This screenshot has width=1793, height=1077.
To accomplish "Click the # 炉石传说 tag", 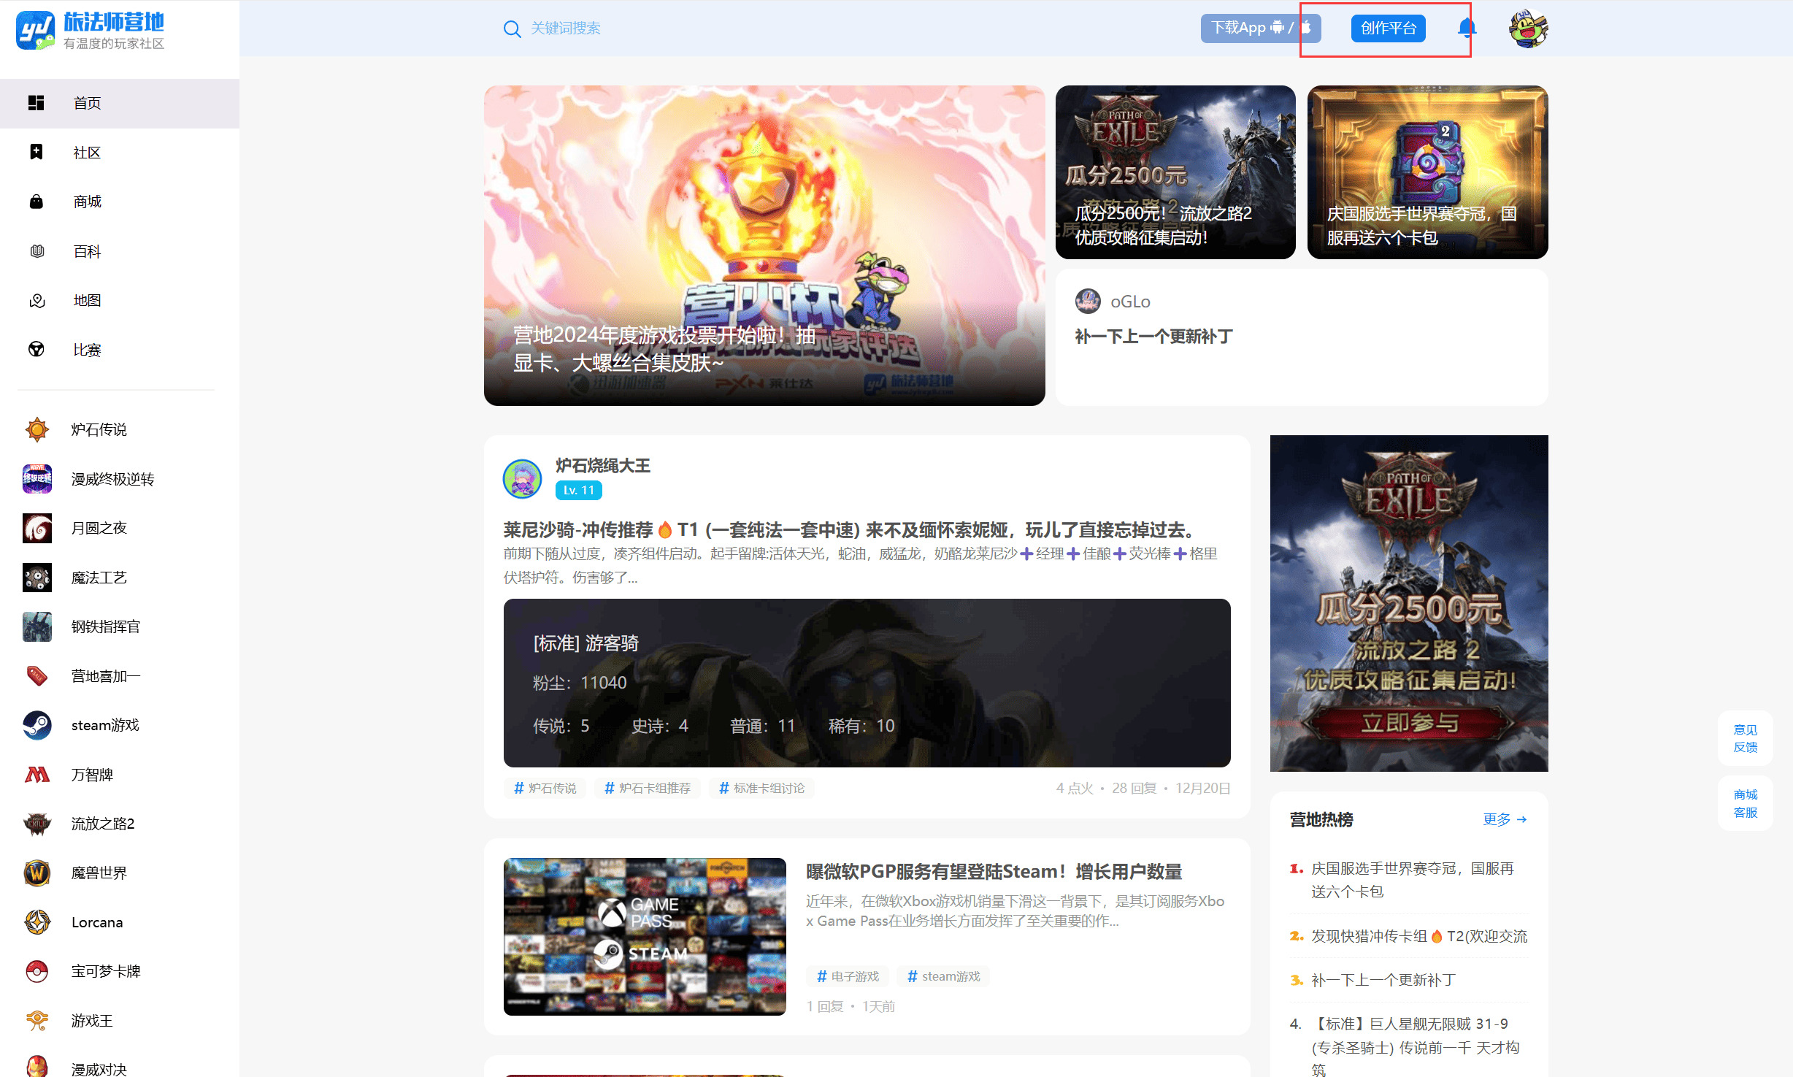I will [545, 788].
